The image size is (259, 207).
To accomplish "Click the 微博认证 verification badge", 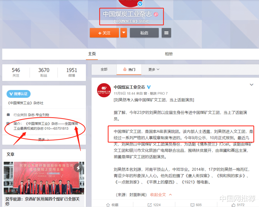I will coord(18,94).
